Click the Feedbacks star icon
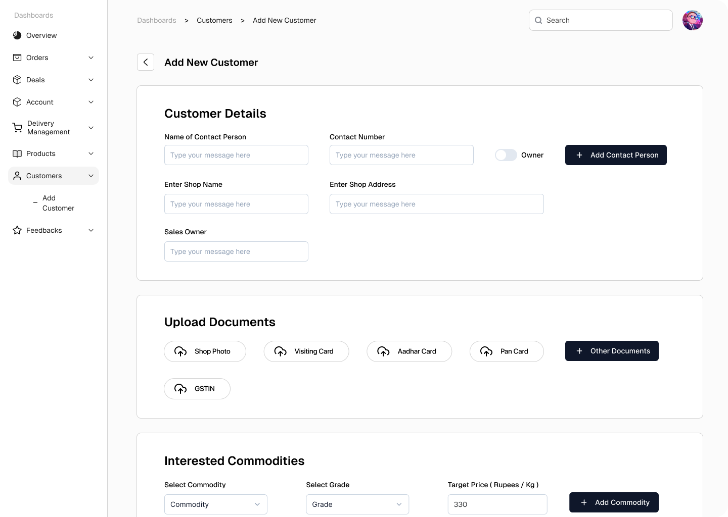 click(x=17, y=230)
